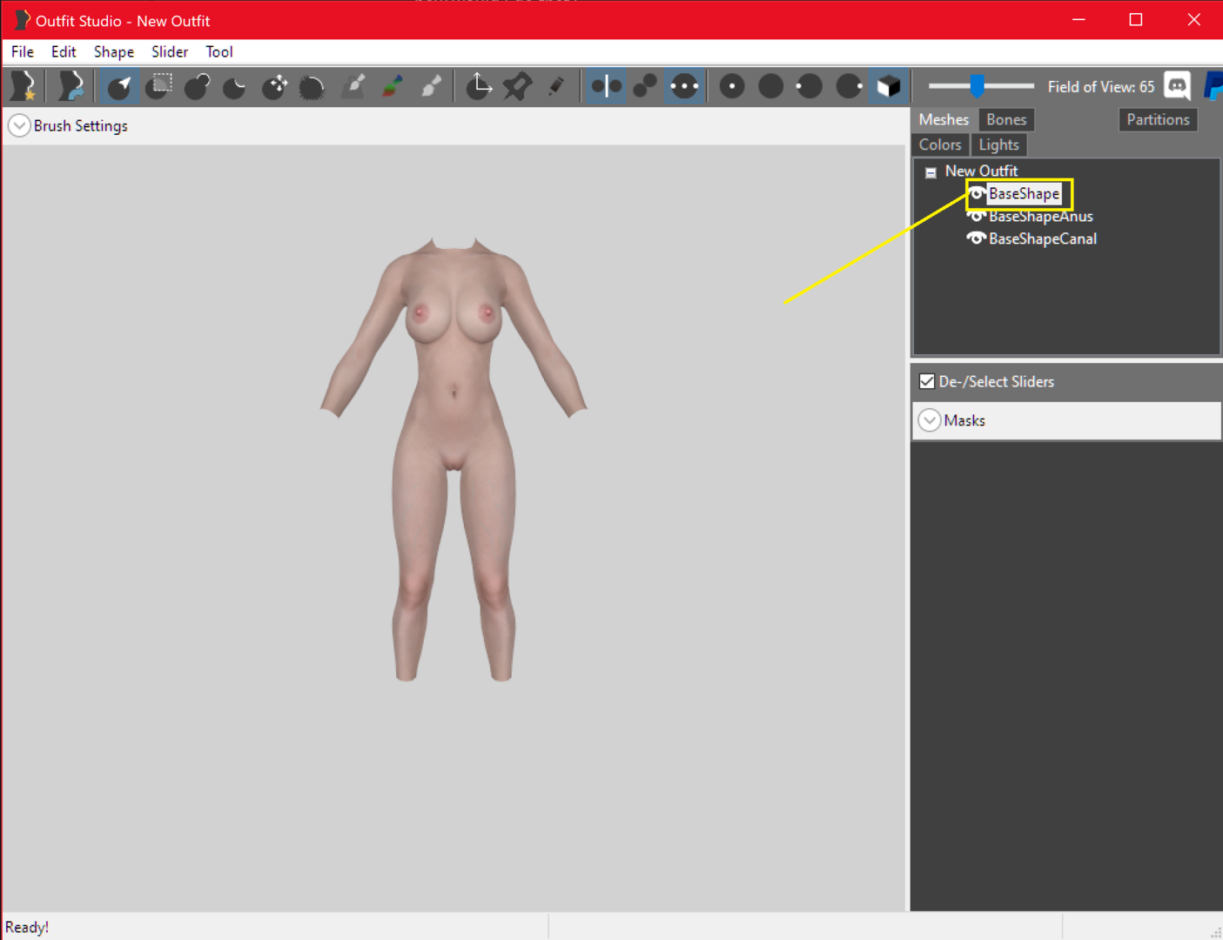Toggle Edit Connected Only mode
This screenshot has height=940, width=1223.
point(645,86)
